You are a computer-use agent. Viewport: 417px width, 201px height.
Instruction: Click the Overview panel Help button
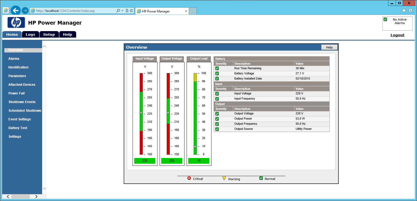coord(329,47)
